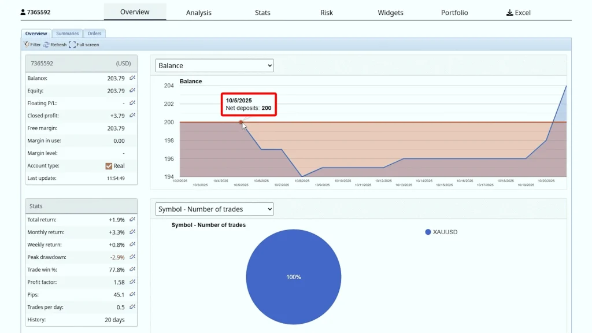This screenshot has width=592, height=333.
Task: Click the chart icon next to Closed profit
Action: click(x=132, y=116)
